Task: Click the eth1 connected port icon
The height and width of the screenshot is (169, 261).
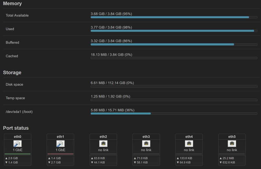Action: click(60, 144)
